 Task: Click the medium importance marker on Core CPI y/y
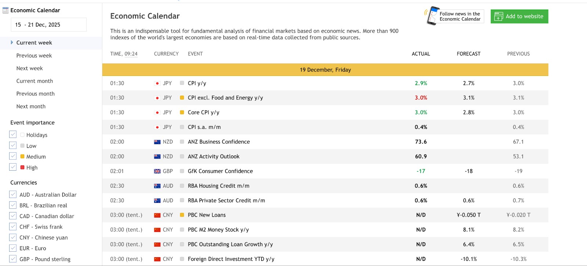182,112
